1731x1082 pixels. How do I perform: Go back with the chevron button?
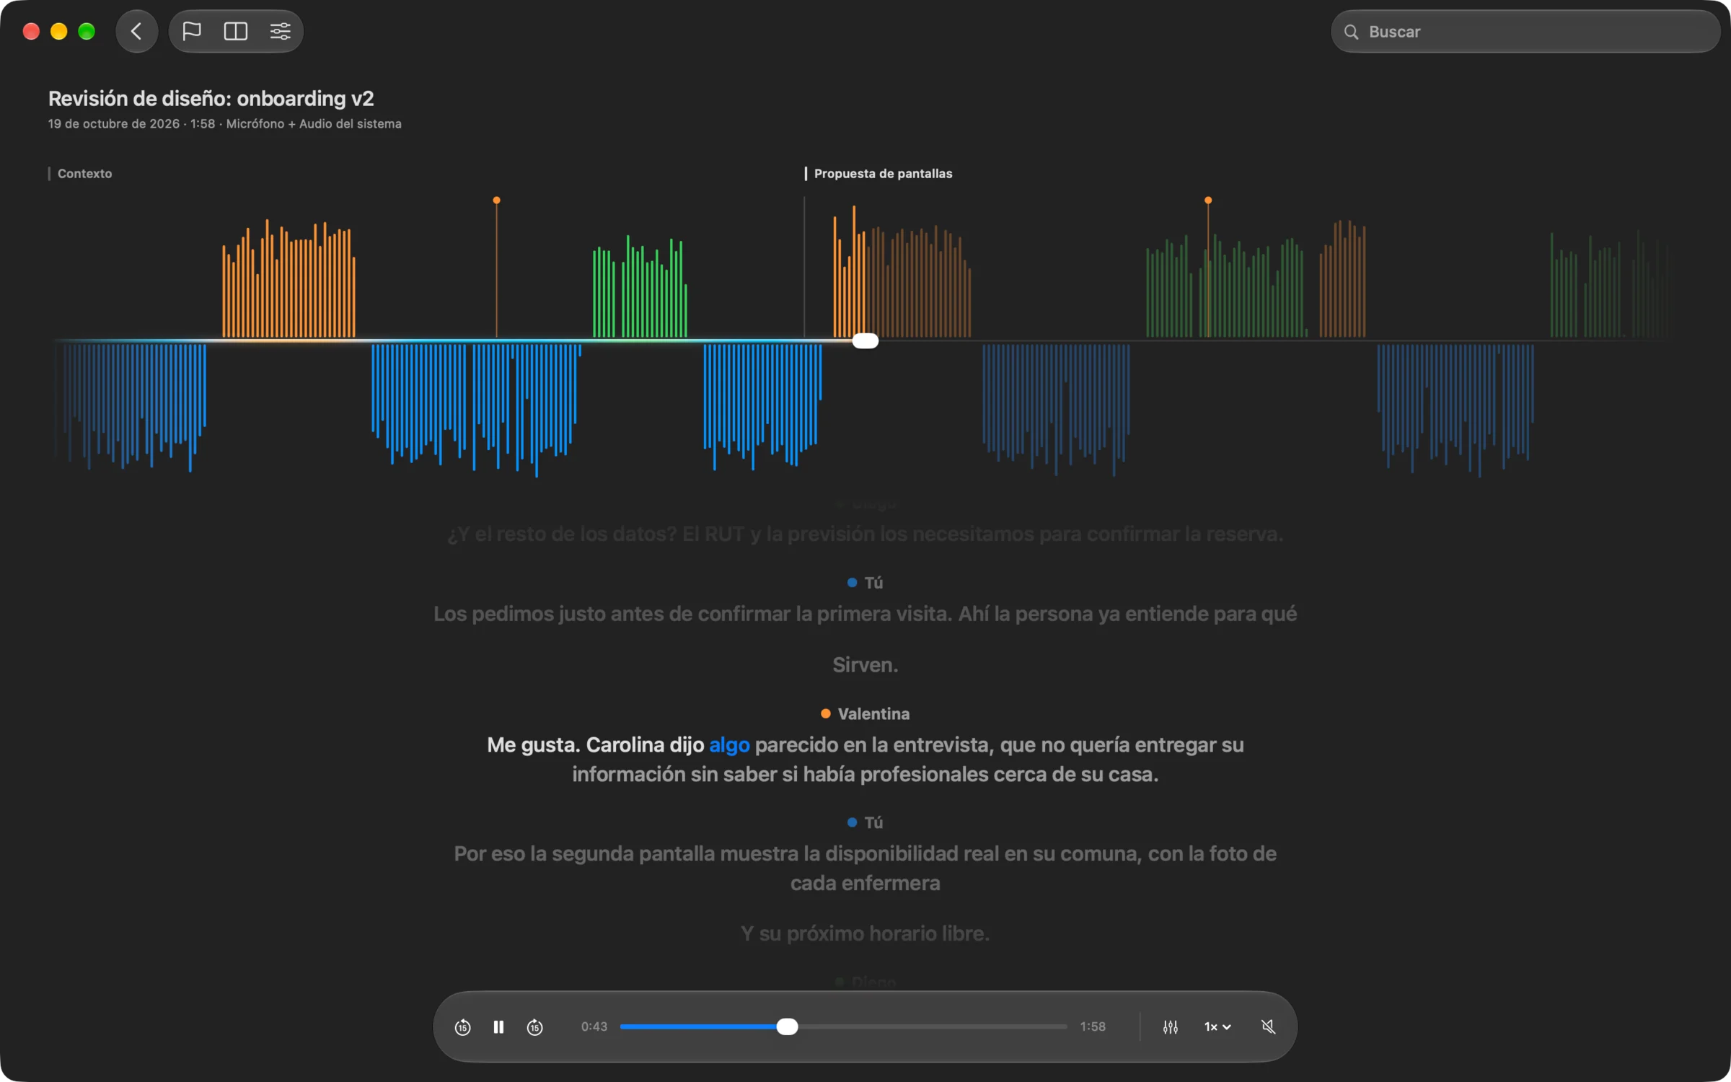pos(136,31)
